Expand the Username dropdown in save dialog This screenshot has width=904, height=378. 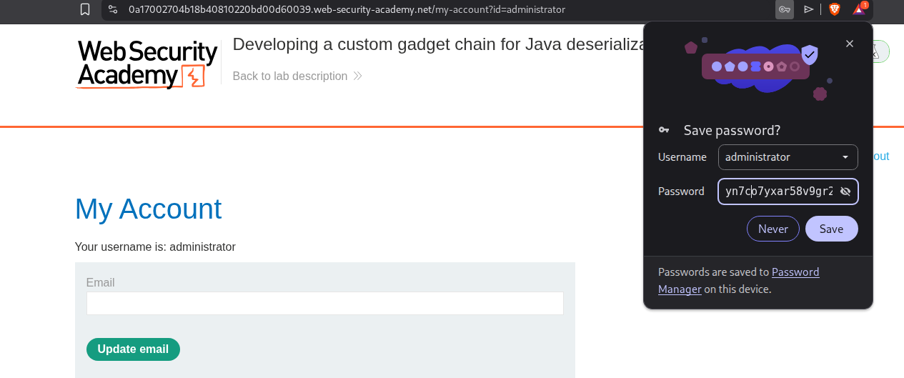(845, 157)
